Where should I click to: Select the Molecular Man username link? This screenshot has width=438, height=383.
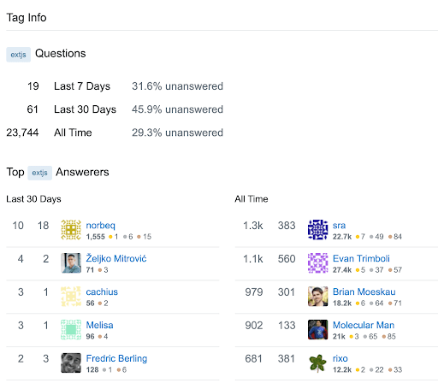(x=364, y=325)
